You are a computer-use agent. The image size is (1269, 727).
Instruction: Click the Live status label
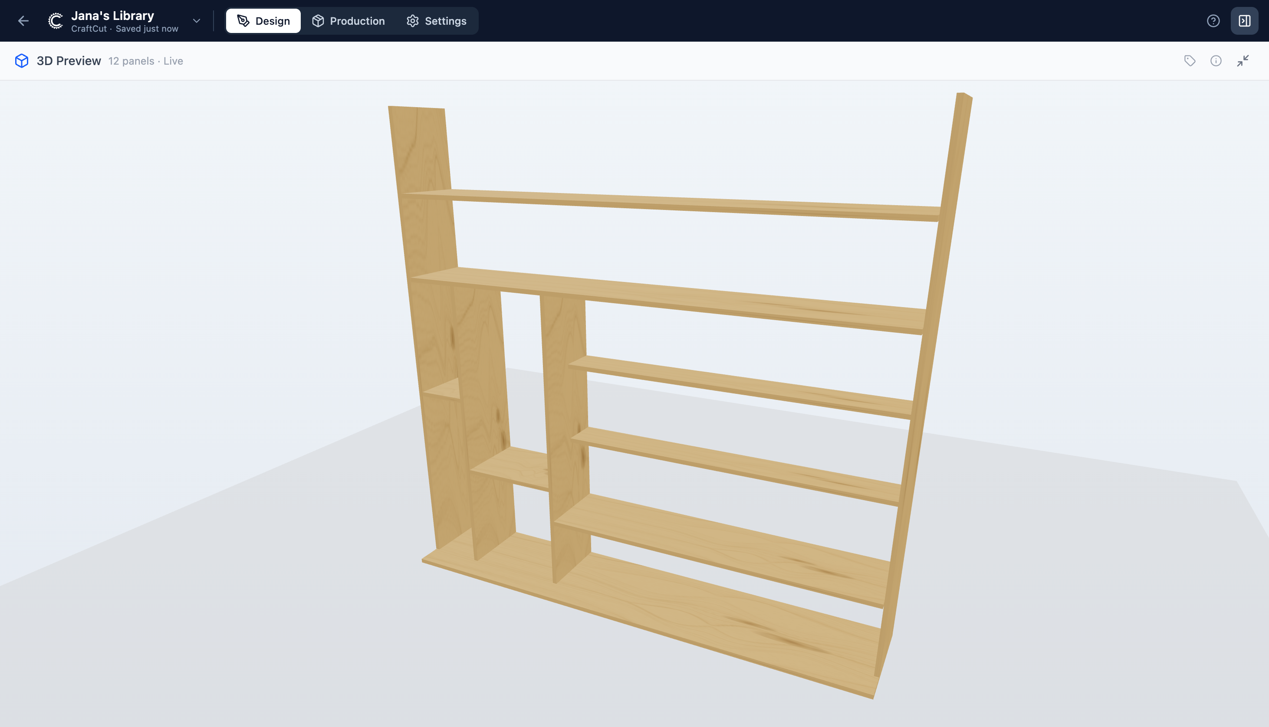click(173, 61)
